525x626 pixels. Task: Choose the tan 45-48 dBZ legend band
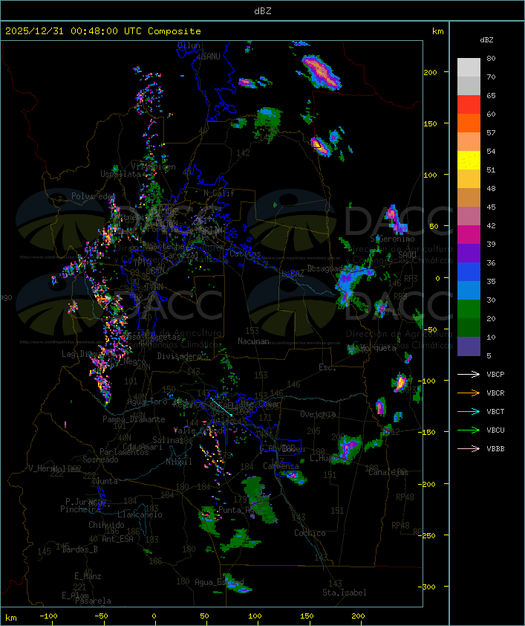469,198
